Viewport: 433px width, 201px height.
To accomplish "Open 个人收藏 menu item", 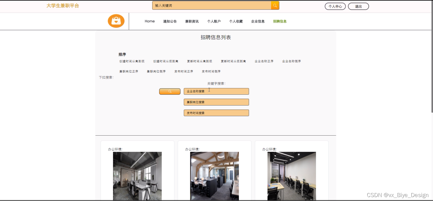I will [x=236, y=21].
